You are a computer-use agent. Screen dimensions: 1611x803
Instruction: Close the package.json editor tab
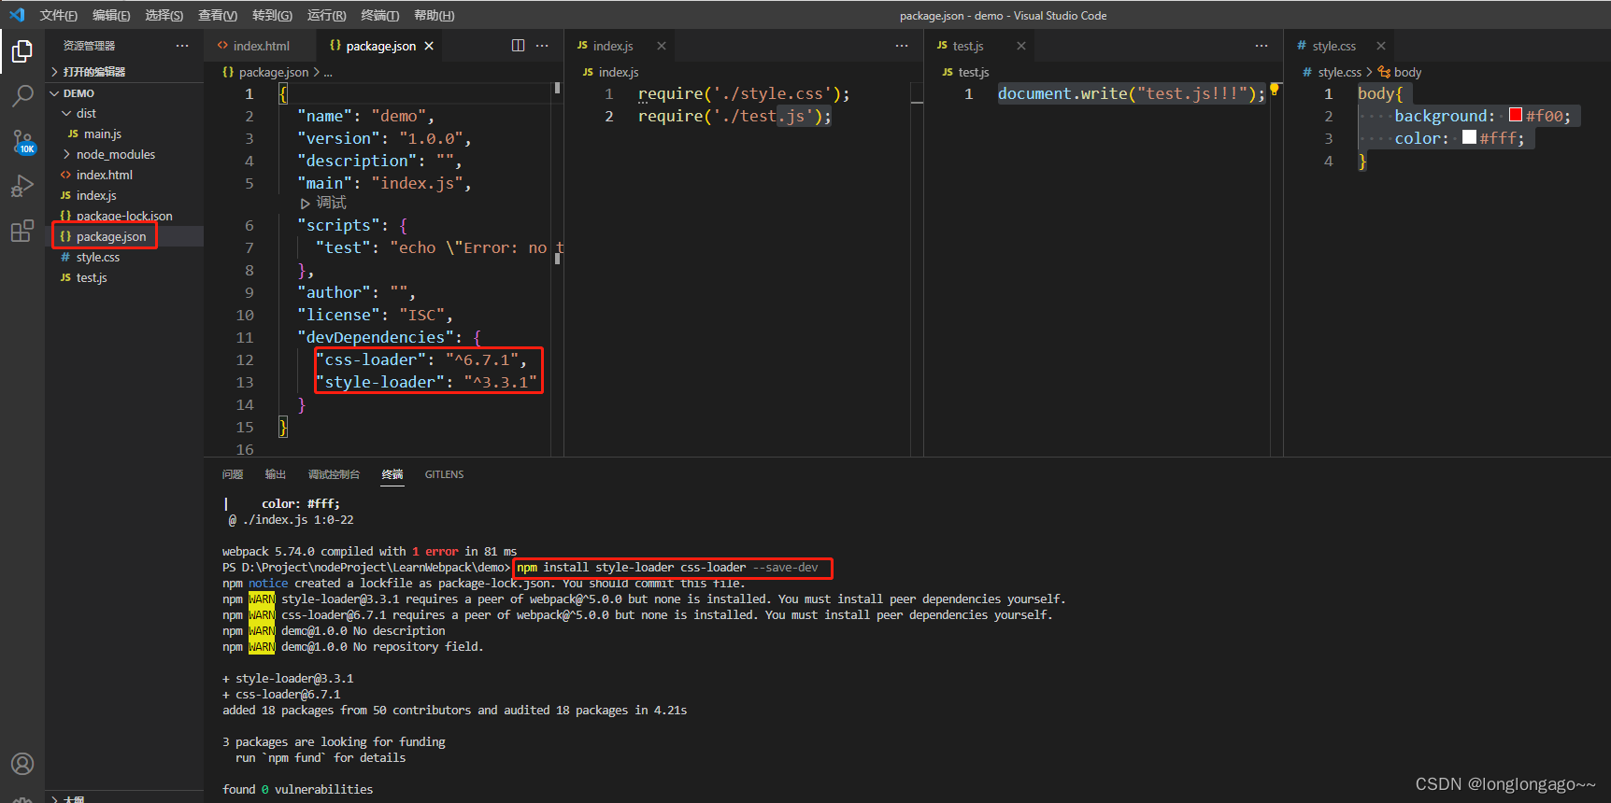click(429, 46)
